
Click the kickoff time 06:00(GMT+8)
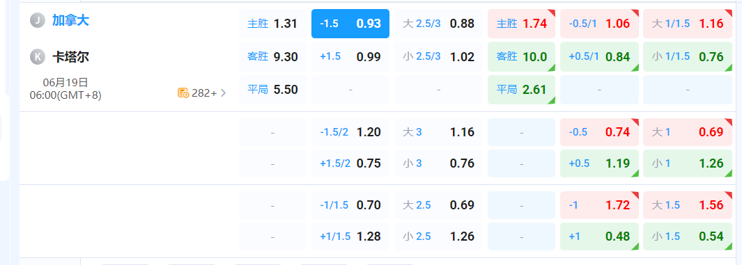pyautogui.click(x=65, y=95)
